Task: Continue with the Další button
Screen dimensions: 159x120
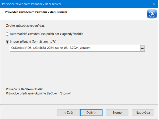Action: pos(91,112)
